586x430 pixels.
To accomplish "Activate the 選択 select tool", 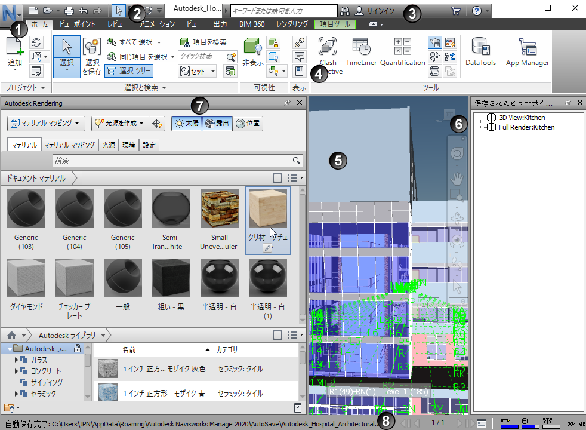I will pyautogui.click(x=66, y=57).
